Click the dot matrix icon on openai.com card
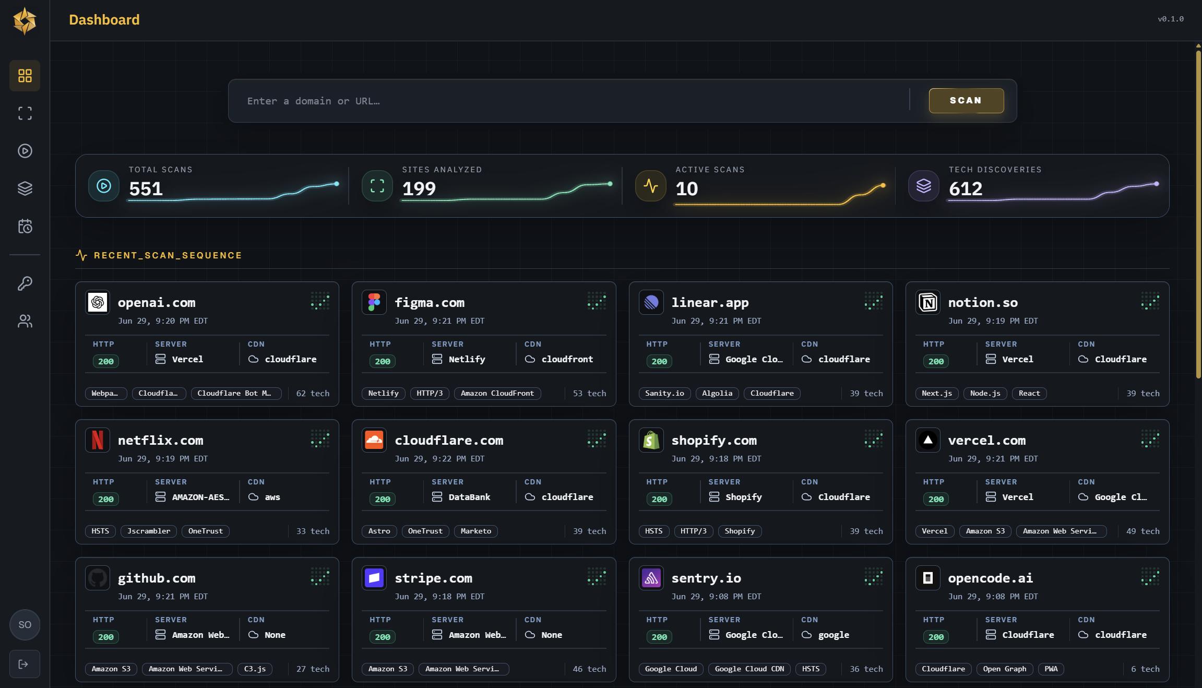The width and height of the screenshot is (1202, 688). [x=320, y=301]
